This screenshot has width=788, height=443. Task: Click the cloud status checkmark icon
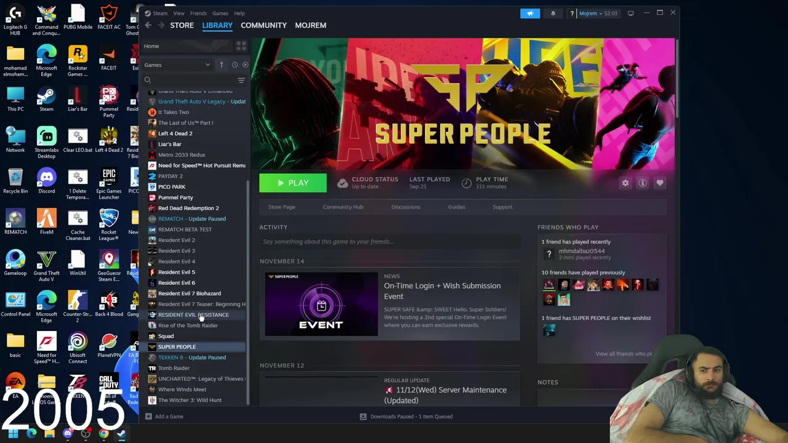[x=342, y=183]
